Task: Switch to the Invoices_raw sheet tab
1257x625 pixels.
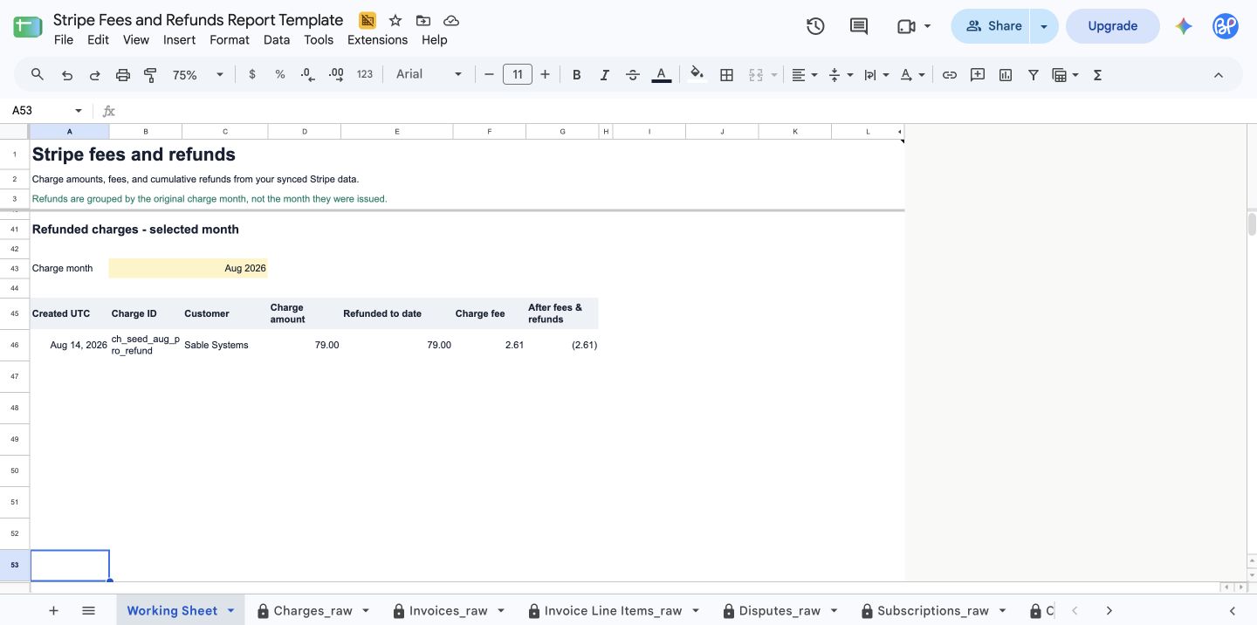Action: click(x=448, y=611)
